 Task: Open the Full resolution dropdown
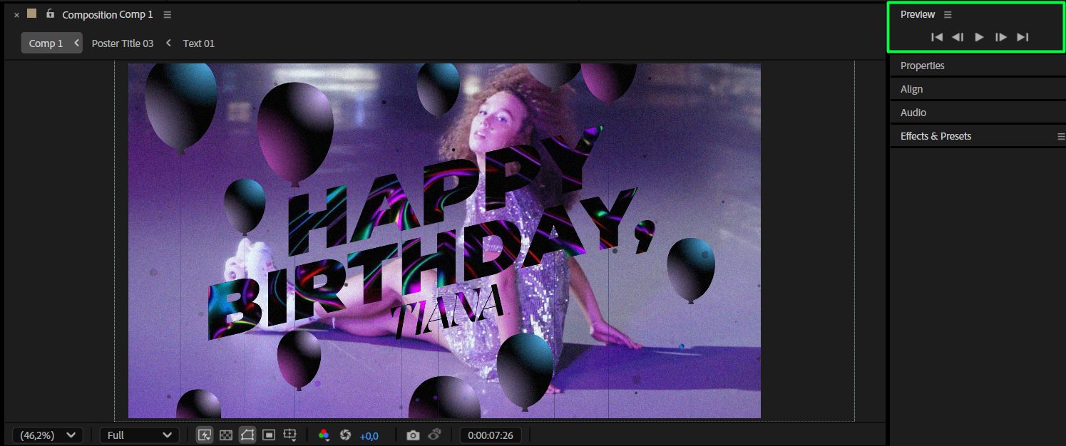coord(139,435)
